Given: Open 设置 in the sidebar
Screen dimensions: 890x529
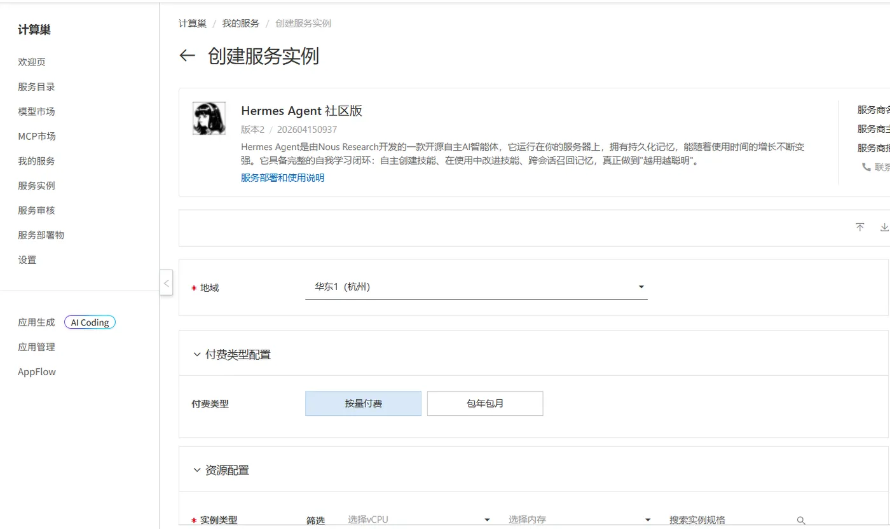Looking at the screenshot, I should pos(27,260).
